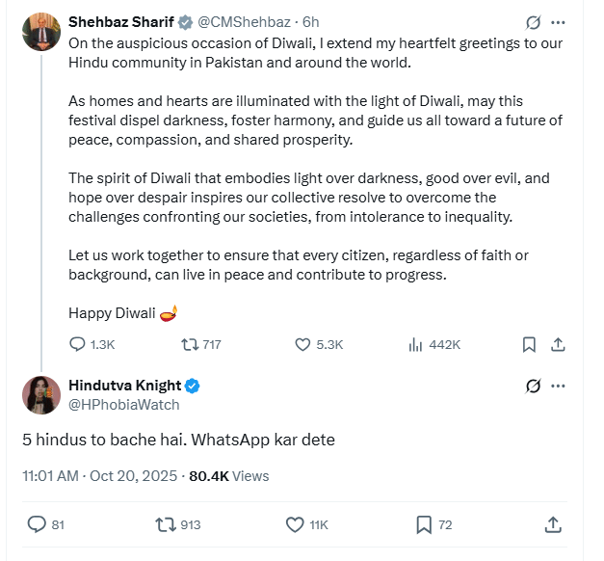Open more options on Shehbaz Sharif's tweet
The width and height of the screenshot is (604, 561).
pyautogui.click(x=558, y=22)
